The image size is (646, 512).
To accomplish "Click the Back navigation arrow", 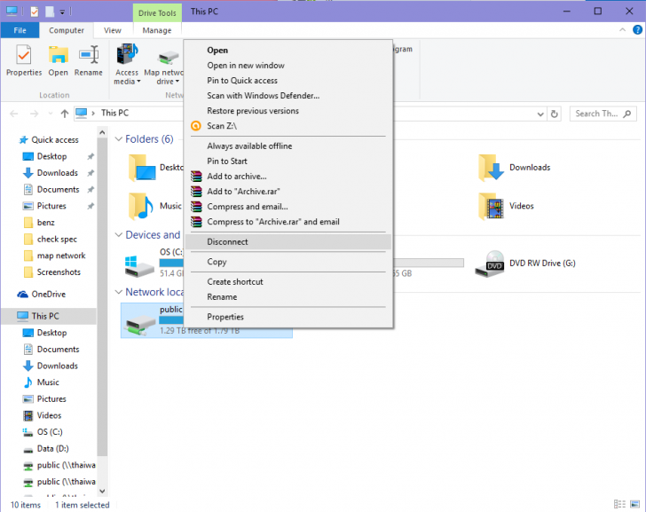I will coord(14,114).
